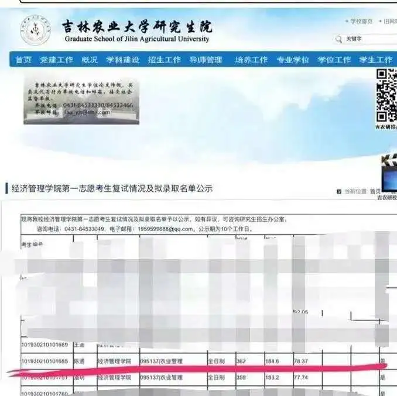Open the 学位工作 menu item
The image size is (397, 396).
pyautogui.click(x=334, y=60)
